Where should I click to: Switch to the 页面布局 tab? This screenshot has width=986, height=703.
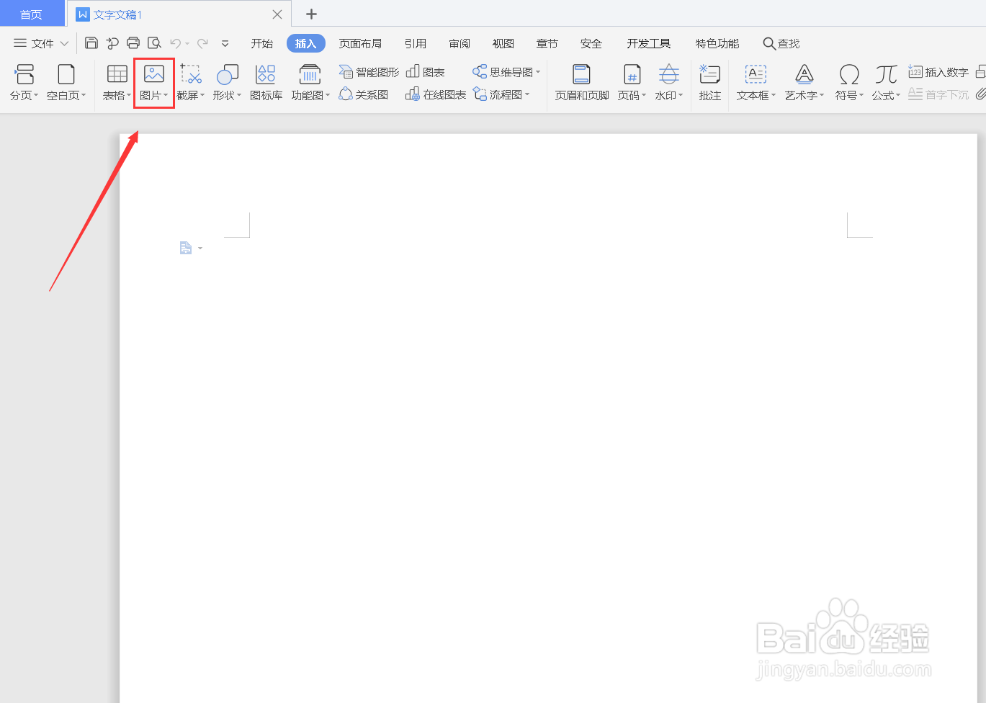point(360,43)
